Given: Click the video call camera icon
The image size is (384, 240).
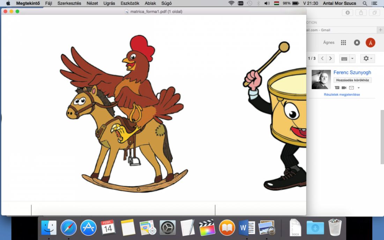Looking at the screenshot, I should pos(344,88).
